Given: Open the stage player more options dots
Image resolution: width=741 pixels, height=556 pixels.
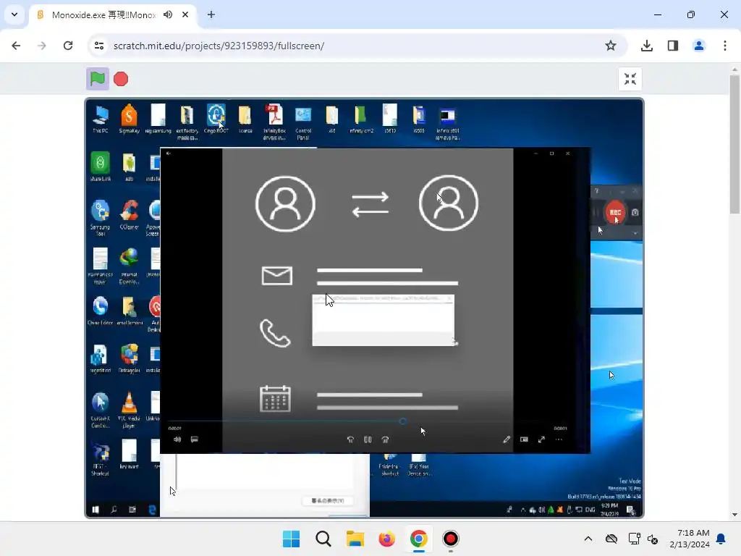Looking at the screenshot, I should pos(559,439).
